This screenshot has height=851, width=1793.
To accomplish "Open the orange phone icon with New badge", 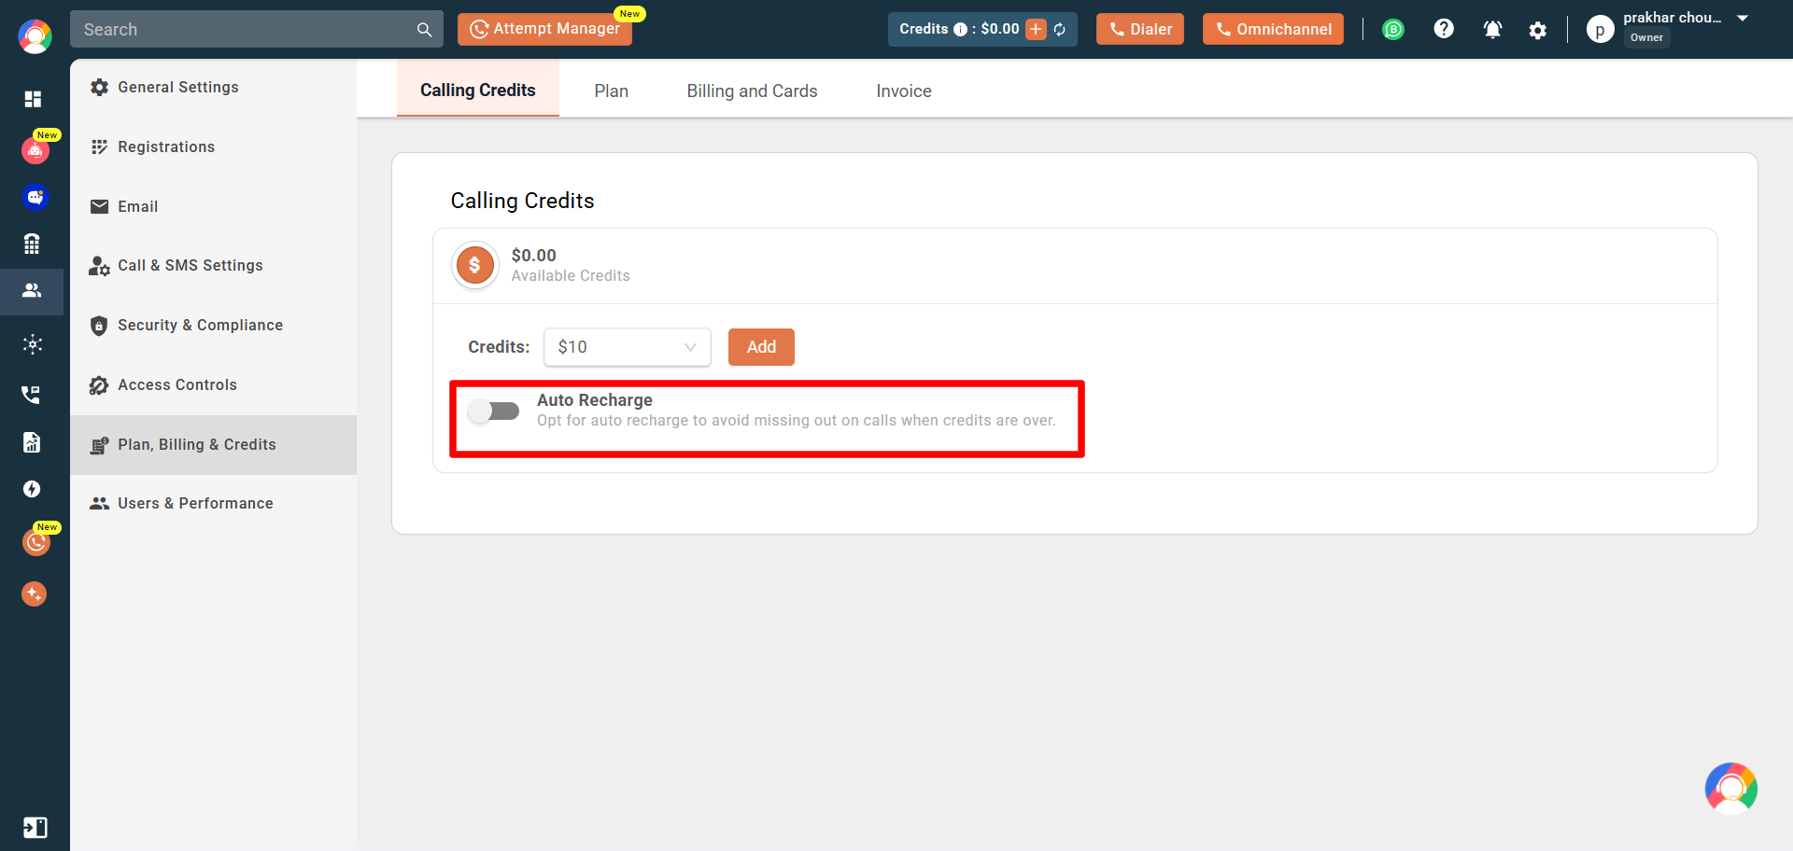I will tap(35, 541).
